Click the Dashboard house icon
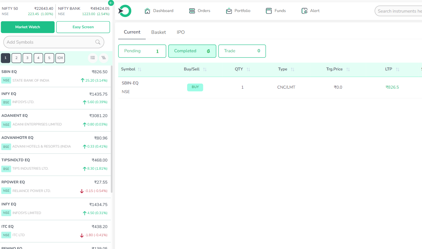Image resolution: width=422 pixels, height=249 pixels. click(x=147, y=11)
